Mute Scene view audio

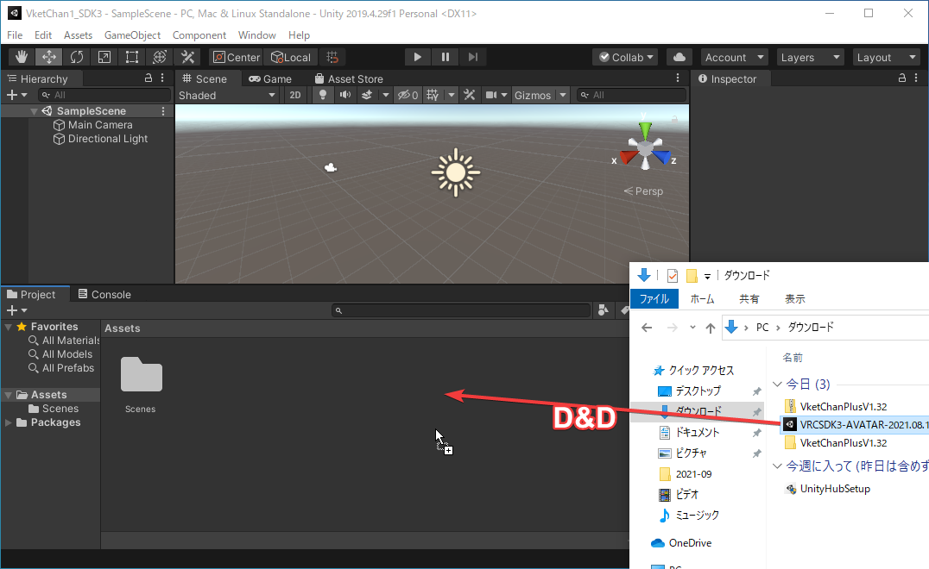coord(348,95)
